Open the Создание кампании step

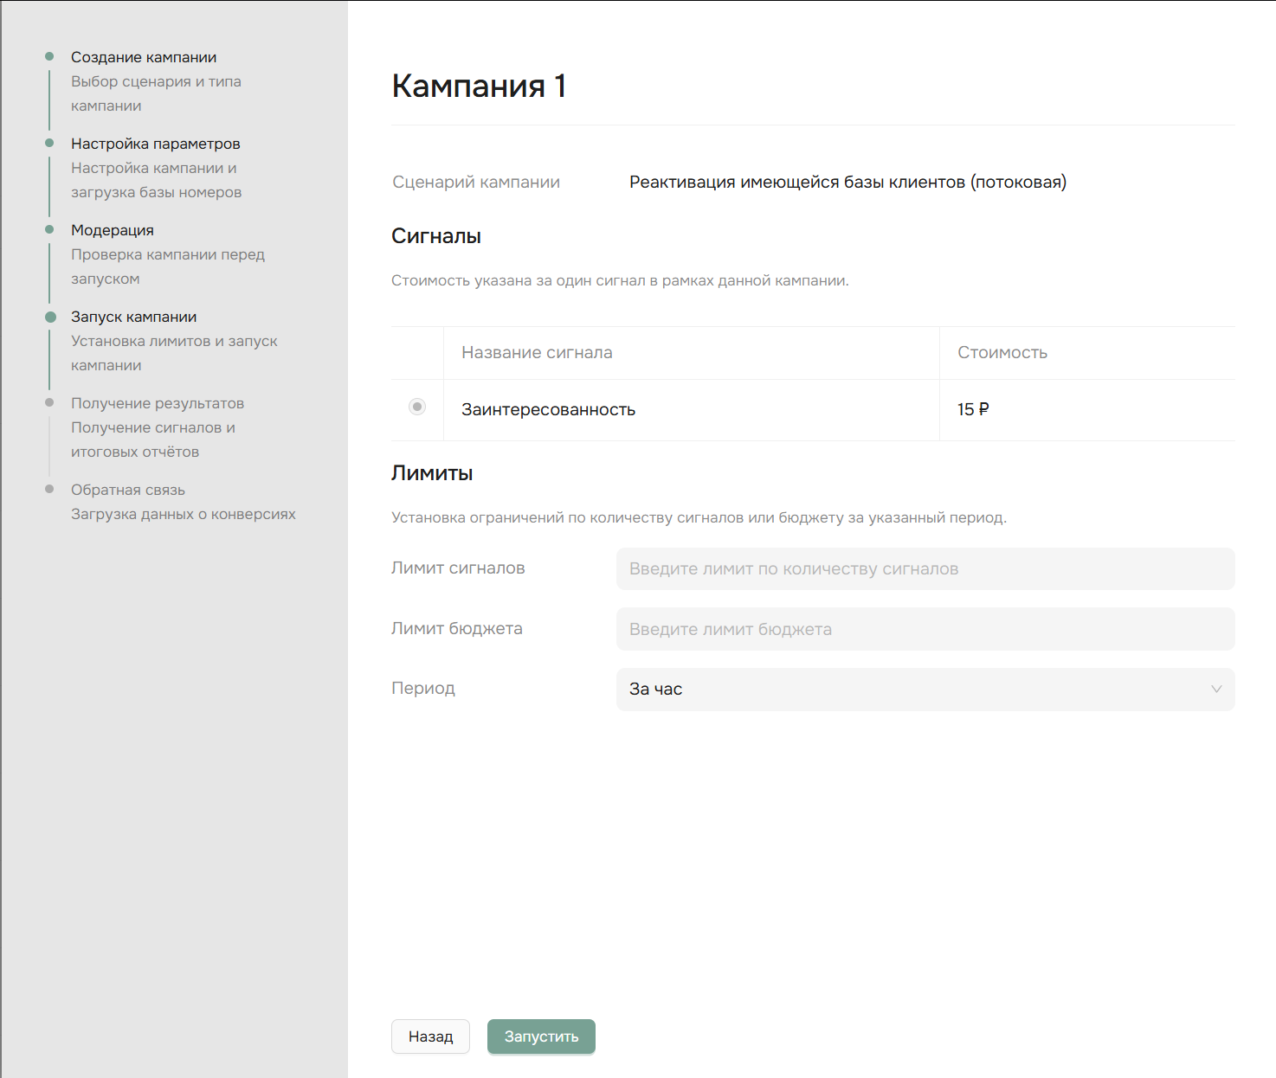point(144,57)
